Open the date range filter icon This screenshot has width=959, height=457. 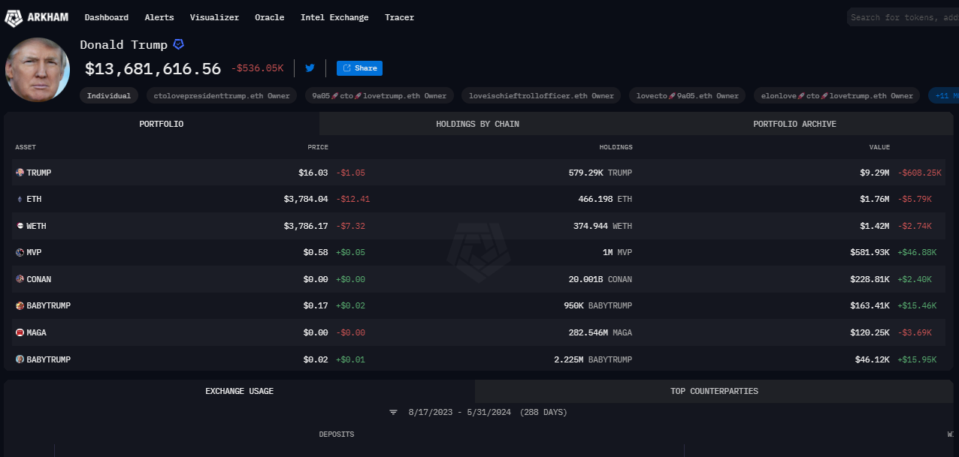(393, 413)
